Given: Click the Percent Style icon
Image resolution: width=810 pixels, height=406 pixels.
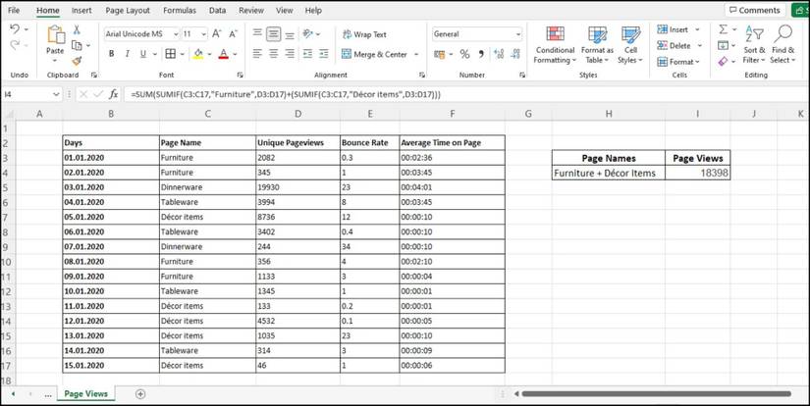Looking at the screenshot, I should coord(464,55).
